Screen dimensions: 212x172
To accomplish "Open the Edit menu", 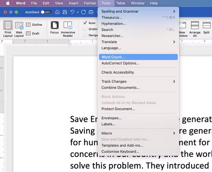I will pos(46,3).
